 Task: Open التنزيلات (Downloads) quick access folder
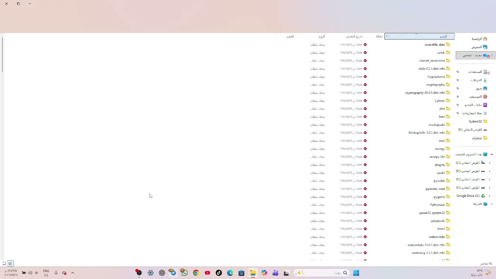pyautogui.click(x=479, y=80)
